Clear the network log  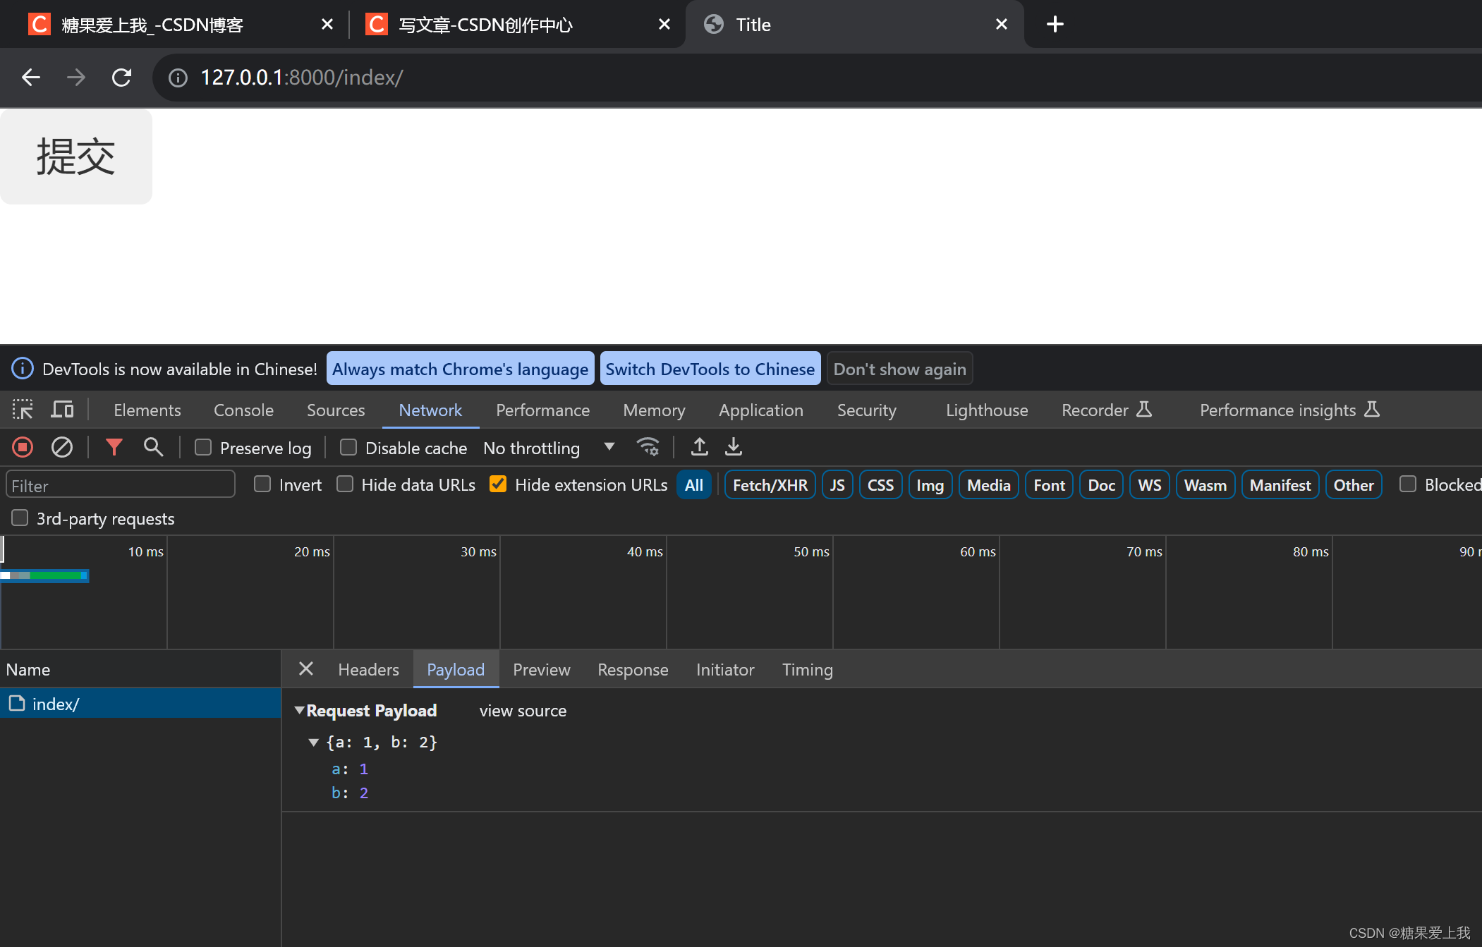pyautogui.click(x=62, y=447)
